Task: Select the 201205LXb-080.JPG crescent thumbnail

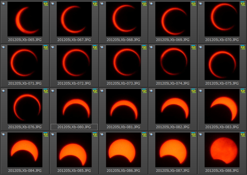Action: click(x=74, y=106)
